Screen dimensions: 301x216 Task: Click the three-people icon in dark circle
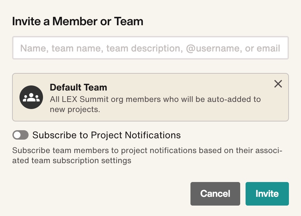(x=31, y=97)
